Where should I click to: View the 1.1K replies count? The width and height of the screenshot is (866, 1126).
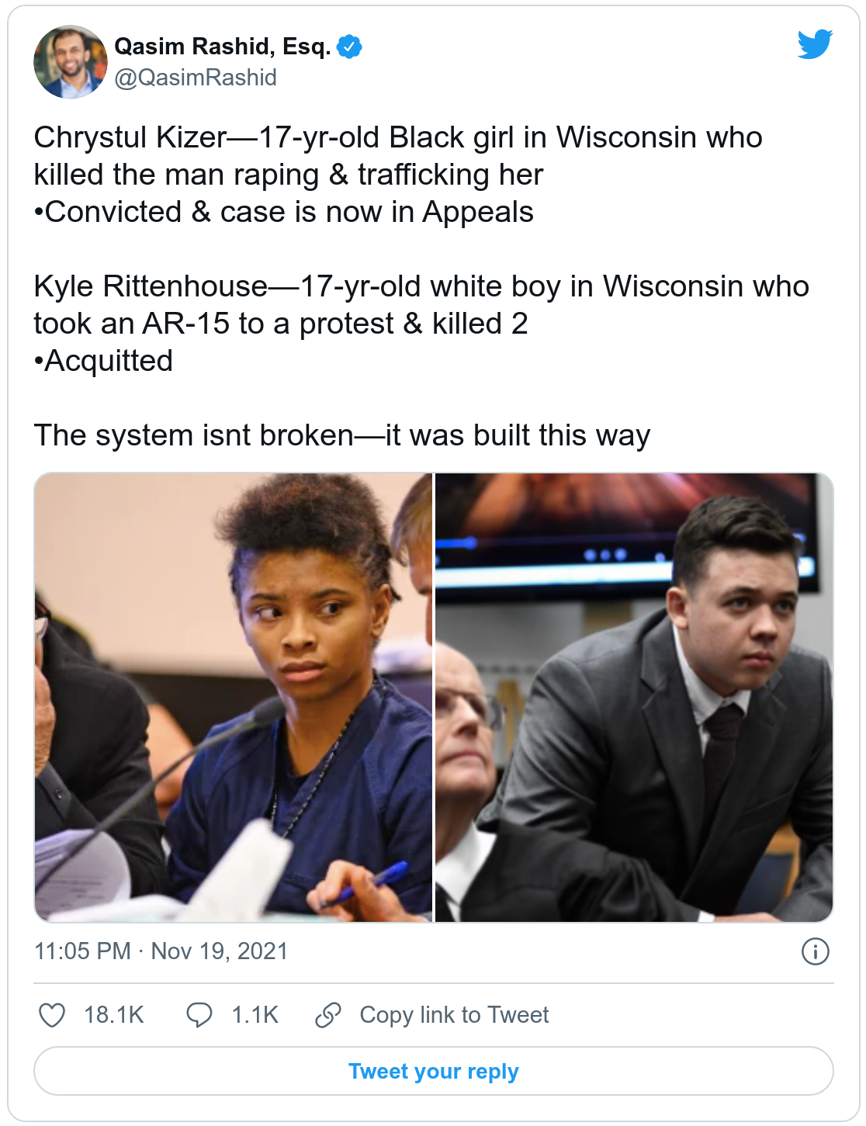(x=255, y=1015)
